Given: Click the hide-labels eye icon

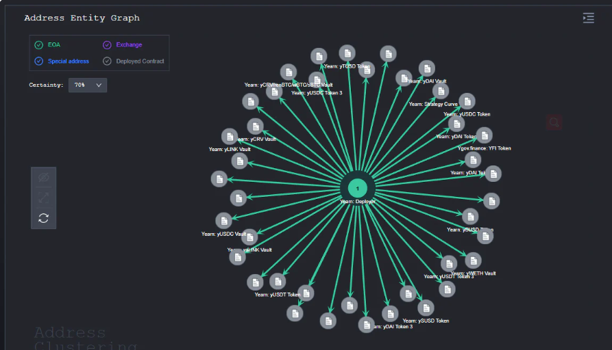Looking at the screenshot, I should (43, 178).
